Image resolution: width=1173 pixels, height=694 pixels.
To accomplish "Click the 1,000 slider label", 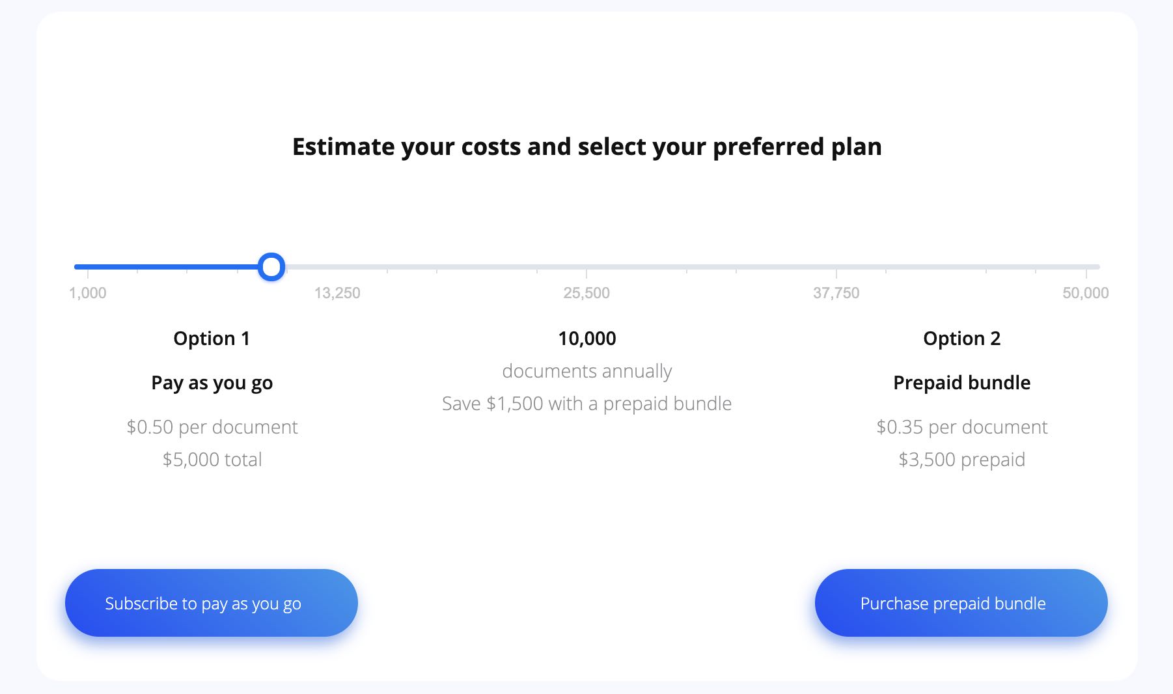I will (88, 293).
